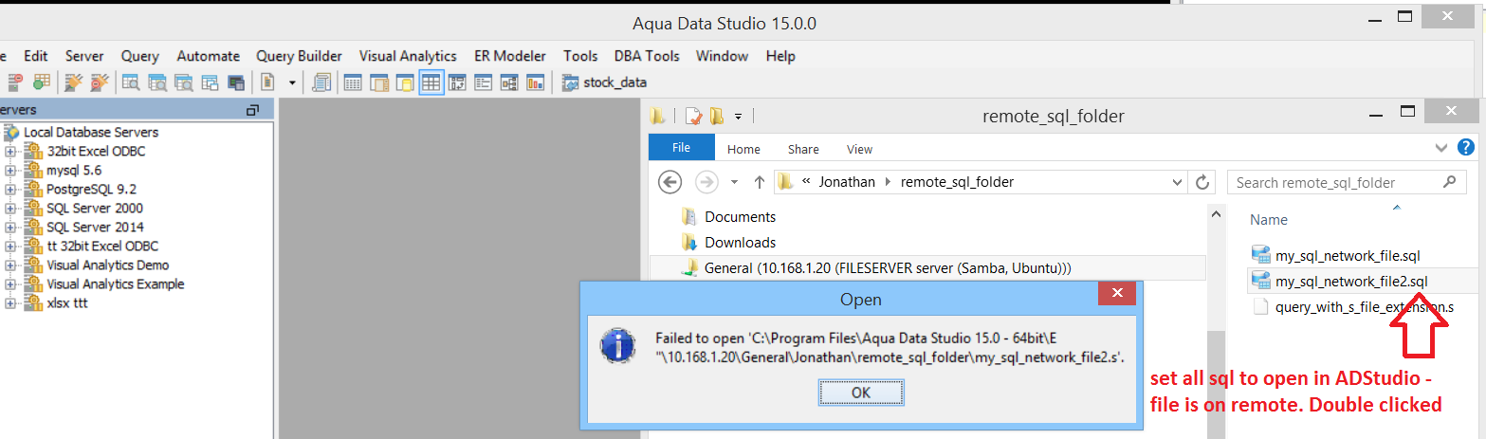Expand the SQL Server 2014 tree node
Screen dimensions: 1486x439
[x=10, y=228]
